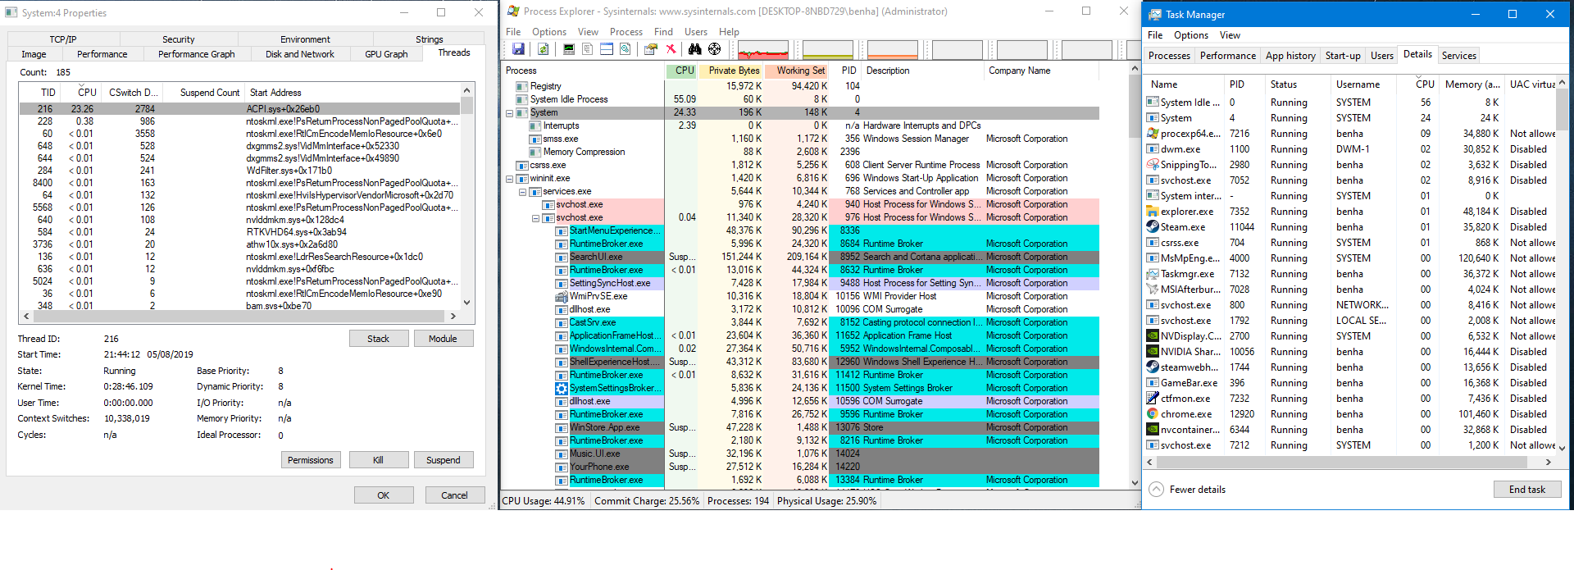The width and height of the screenshot is (1574, 570).
Task: Click the explorer.exe folder icon in Task Manager
Action: pos(1153,212)
